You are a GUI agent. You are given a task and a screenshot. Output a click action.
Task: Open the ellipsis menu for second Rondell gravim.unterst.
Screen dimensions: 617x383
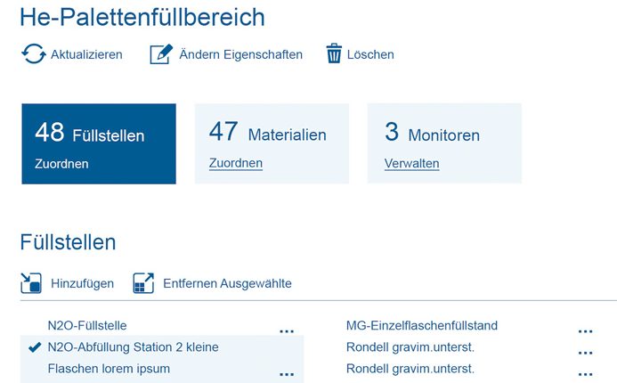[585, 374]
